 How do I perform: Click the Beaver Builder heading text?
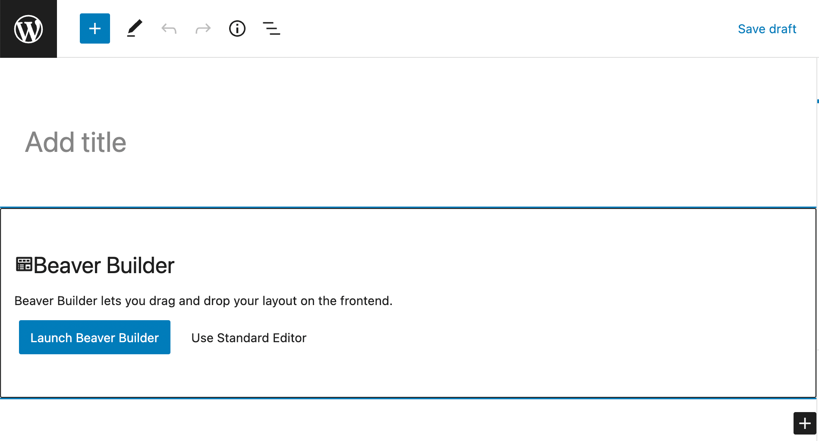(104, 265)
